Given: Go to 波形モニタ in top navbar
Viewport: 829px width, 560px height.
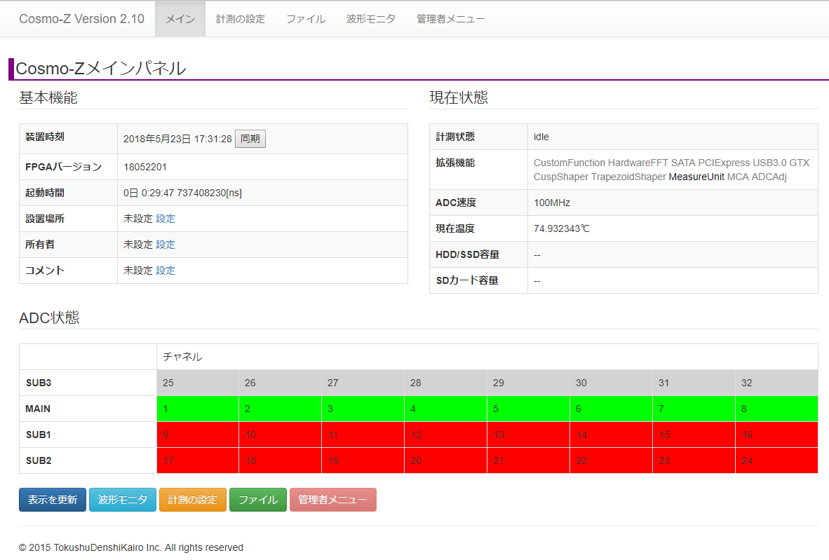Looking at the screenshot, I should tap(371, 19).
